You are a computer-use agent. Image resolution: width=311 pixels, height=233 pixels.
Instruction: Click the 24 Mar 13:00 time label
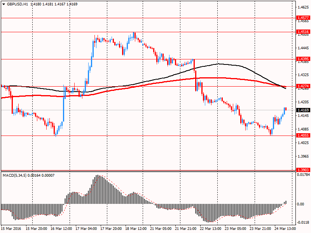pyautogui.click(x=285, y=228)
